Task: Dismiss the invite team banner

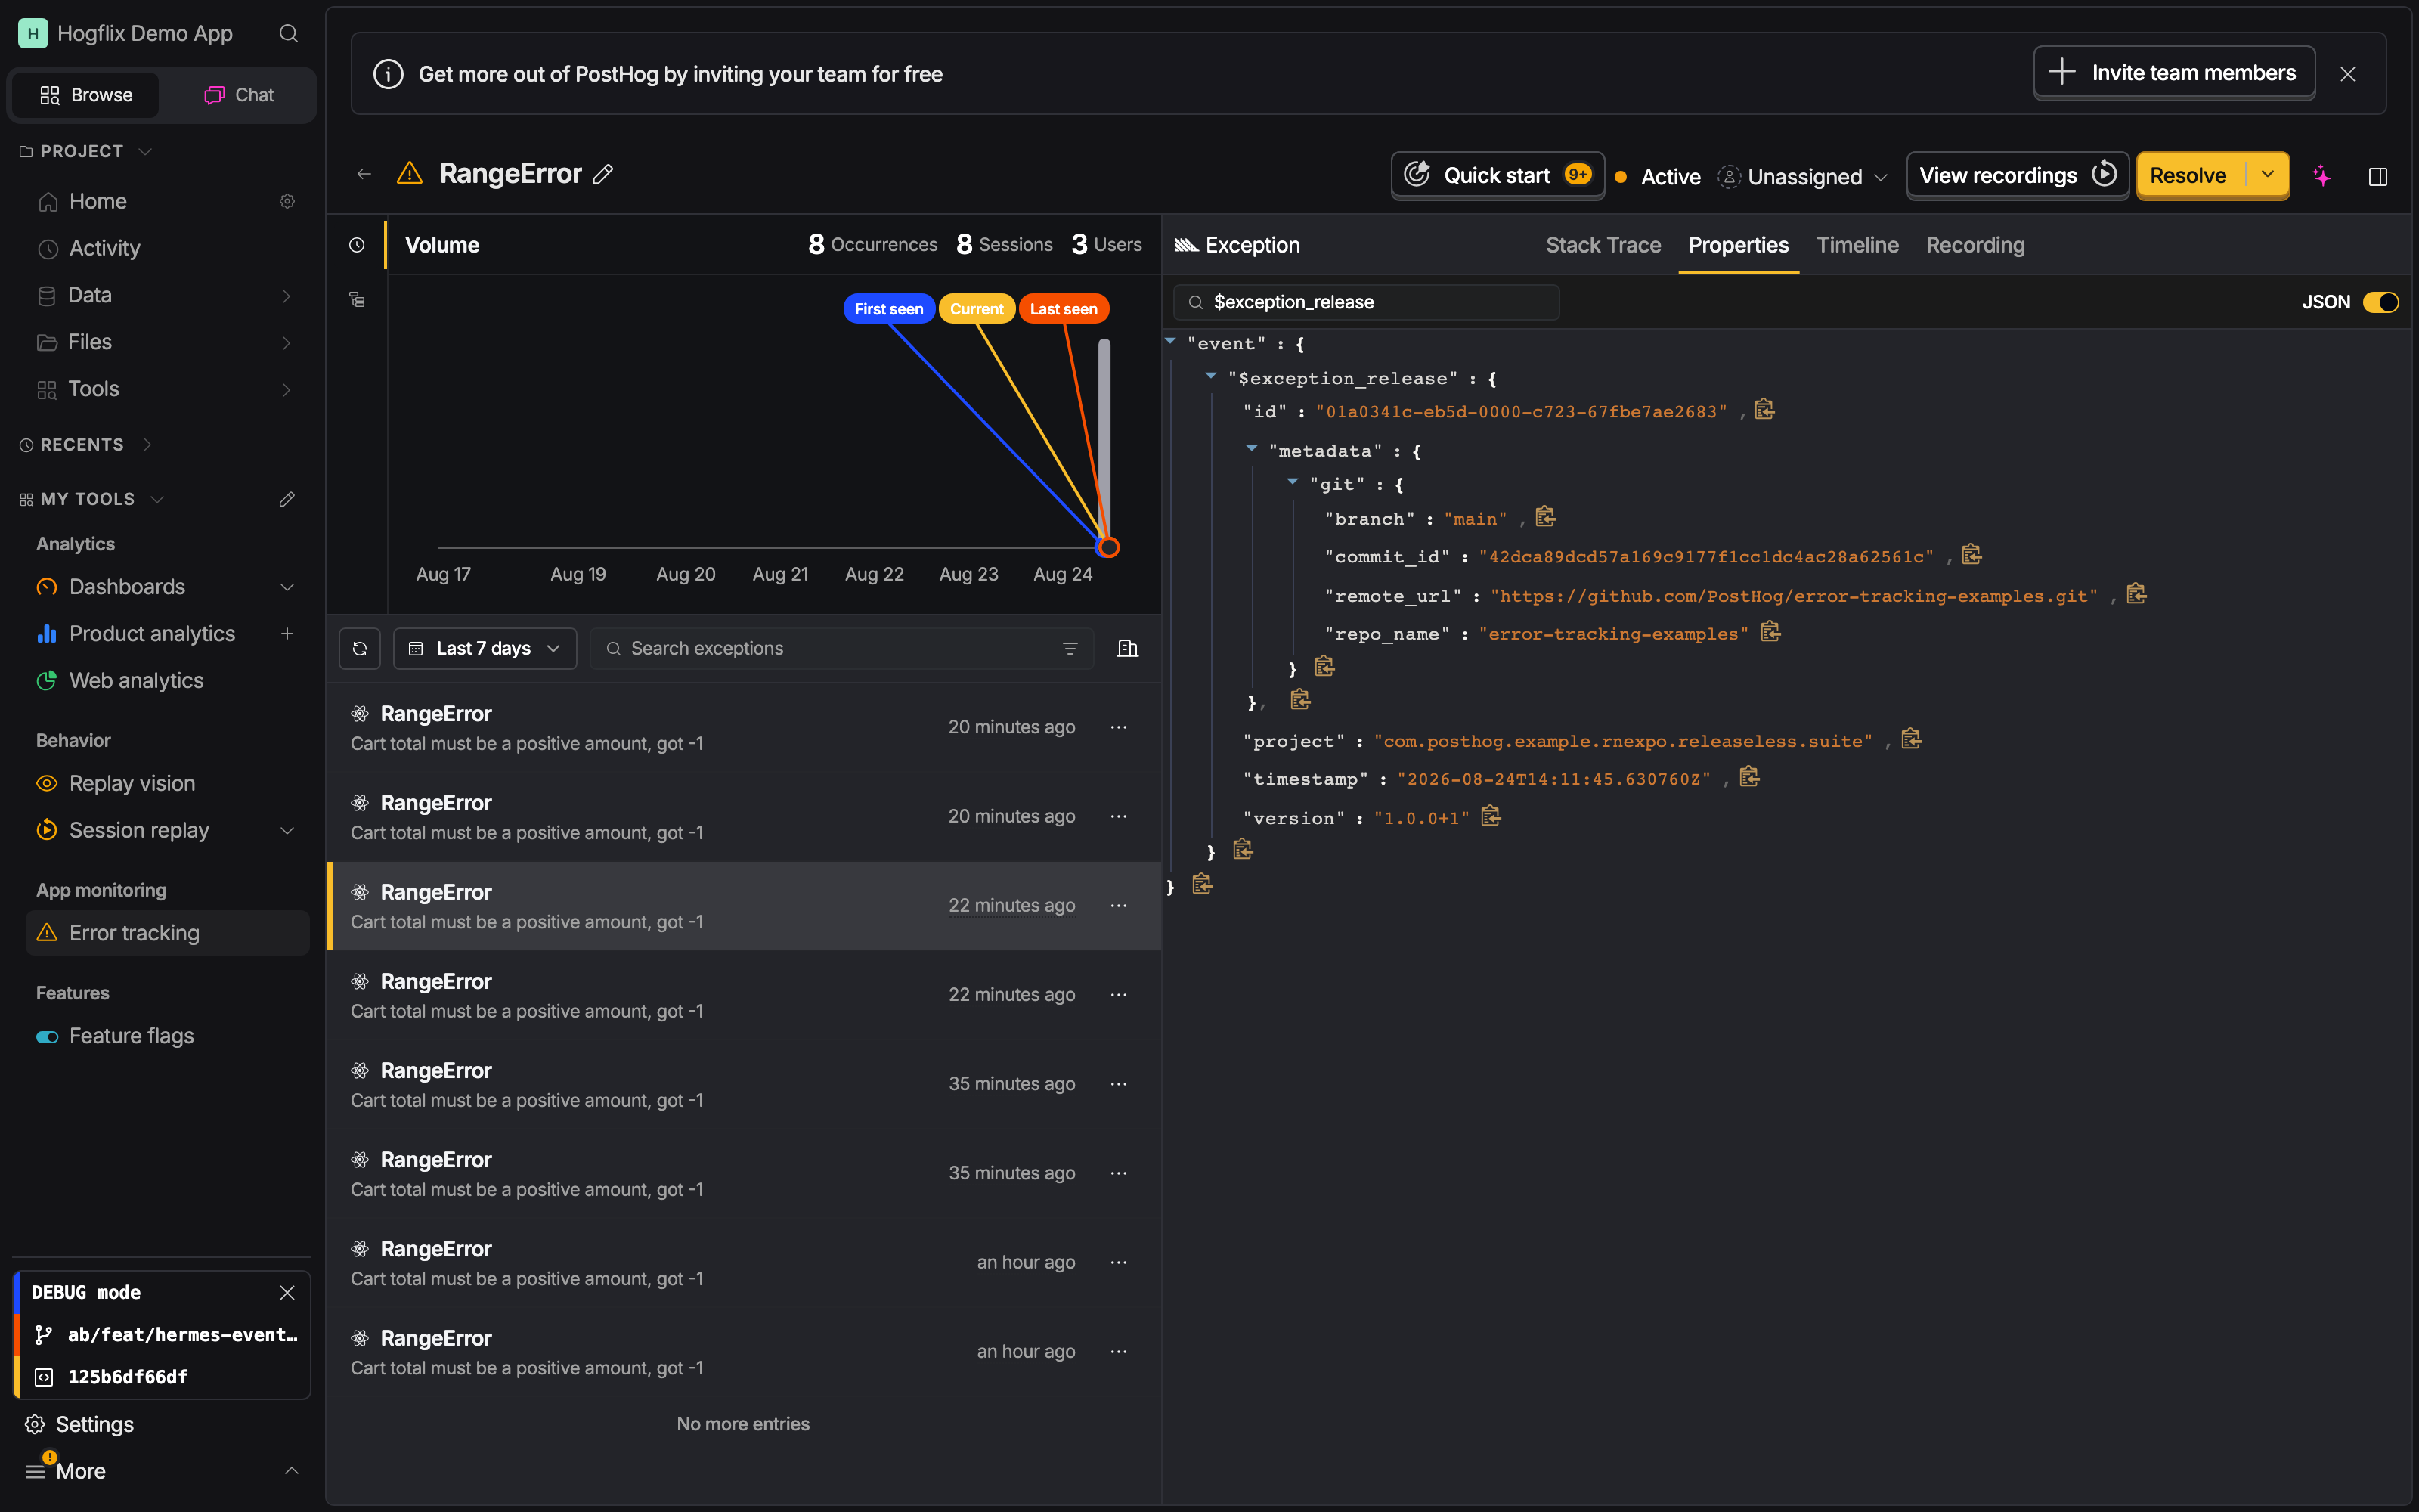Action: 2348,74
